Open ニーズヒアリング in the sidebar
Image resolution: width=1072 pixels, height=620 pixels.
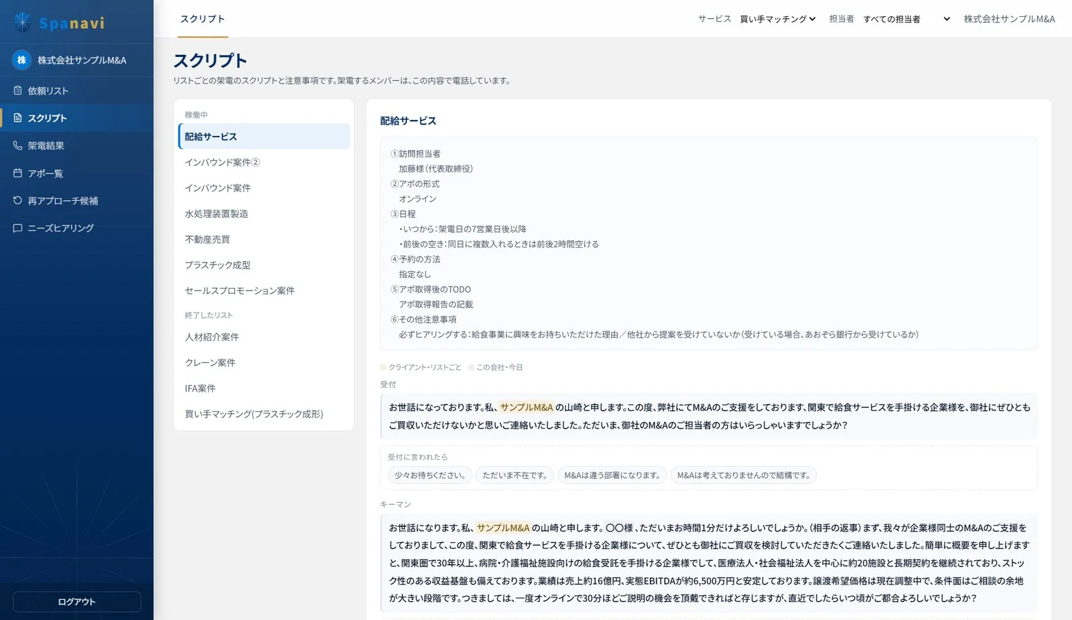click(x=76, y=228)
